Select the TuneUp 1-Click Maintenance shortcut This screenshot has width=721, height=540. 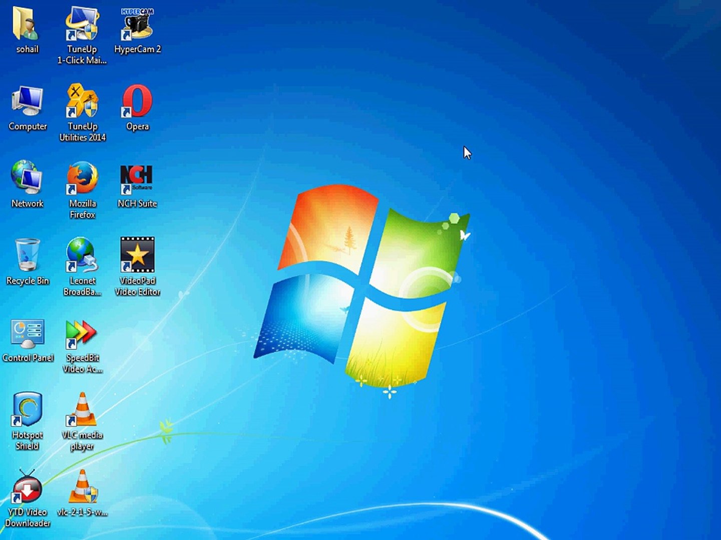[x=82, y=24]
